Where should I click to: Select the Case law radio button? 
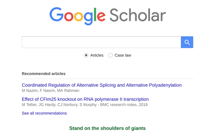tap(110, 55)
